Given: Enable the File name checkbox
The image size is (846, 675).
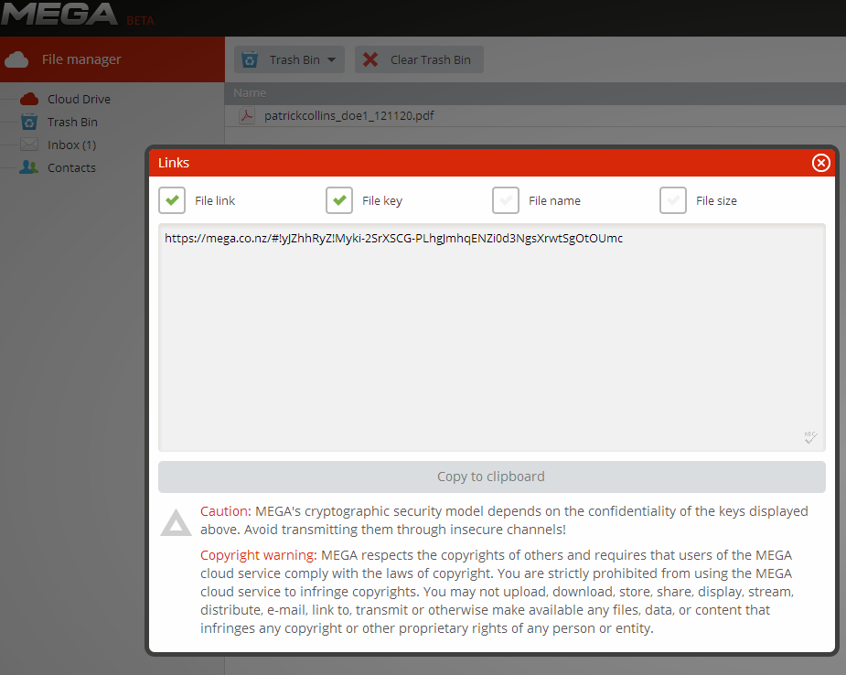Looking at the screenshot, I should click(x=506, y=200).
